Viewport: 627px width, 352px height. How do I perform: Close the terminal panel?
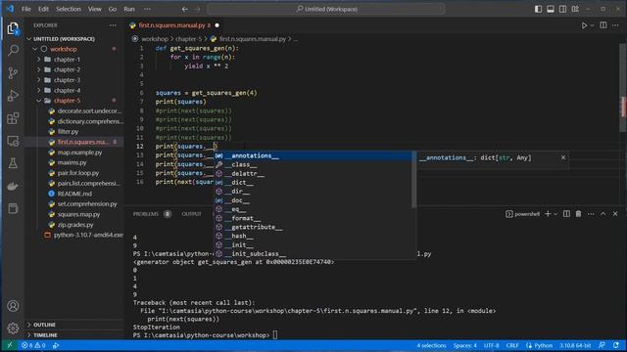click(x=615, y=214)
